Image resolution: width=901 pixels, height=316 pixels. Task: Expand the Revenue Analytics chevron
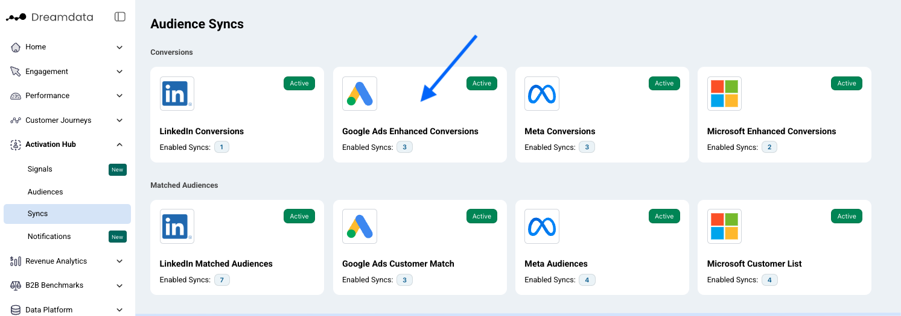click(x=119, y=261)
